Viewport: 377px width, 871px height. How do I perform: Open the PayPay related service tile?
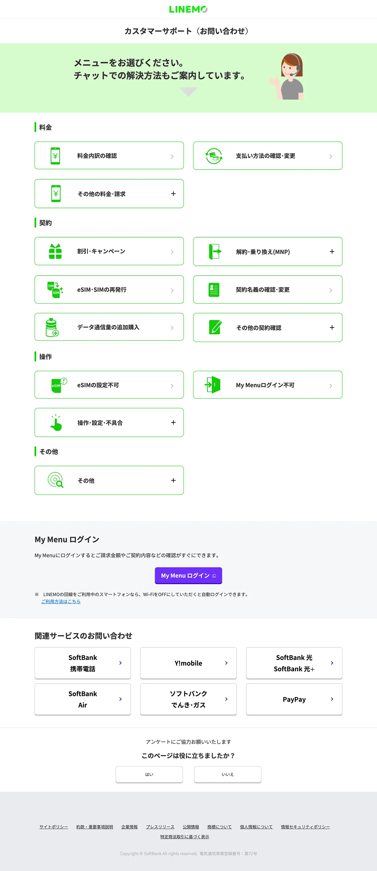click(x=294, y=699)
